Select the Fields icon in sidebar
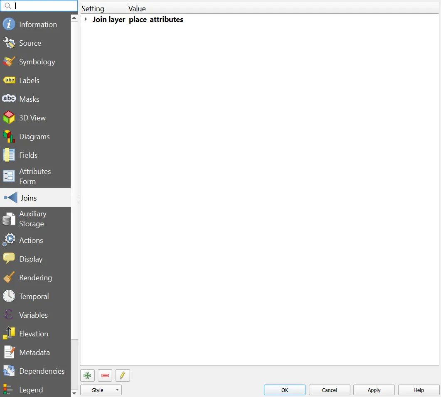Viewport: 441px width, 397px height. (9, 155)
